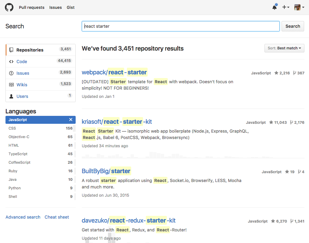Select the Repositories results tab

pos(41,50)
